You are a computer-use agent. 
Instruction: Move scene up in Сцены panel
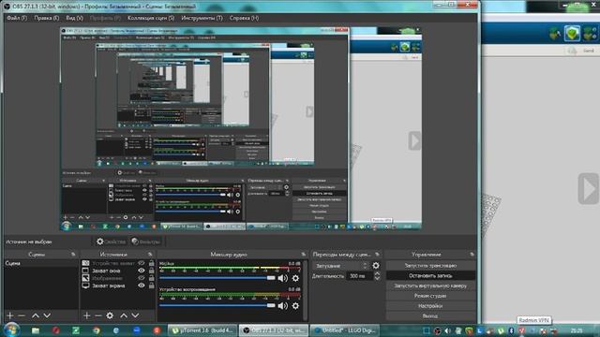tap(36, 315)
